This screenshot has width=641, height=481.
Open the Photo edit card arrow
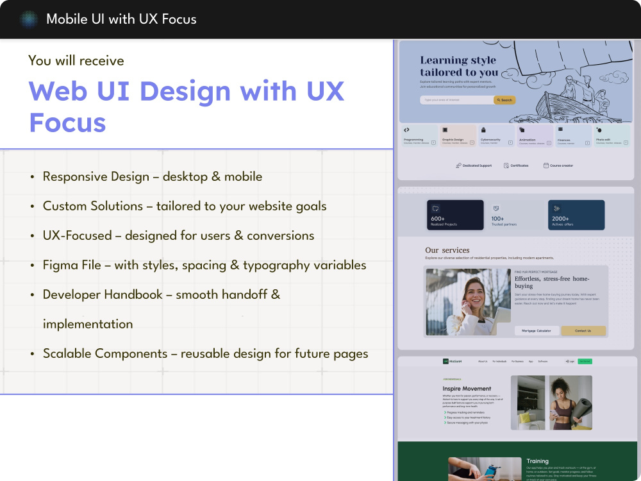tap(626, 143)
